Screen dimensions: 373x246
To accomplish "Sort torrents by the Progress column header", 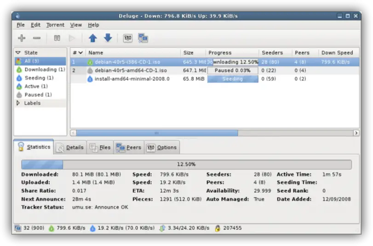I will click(x=232, y=52).
